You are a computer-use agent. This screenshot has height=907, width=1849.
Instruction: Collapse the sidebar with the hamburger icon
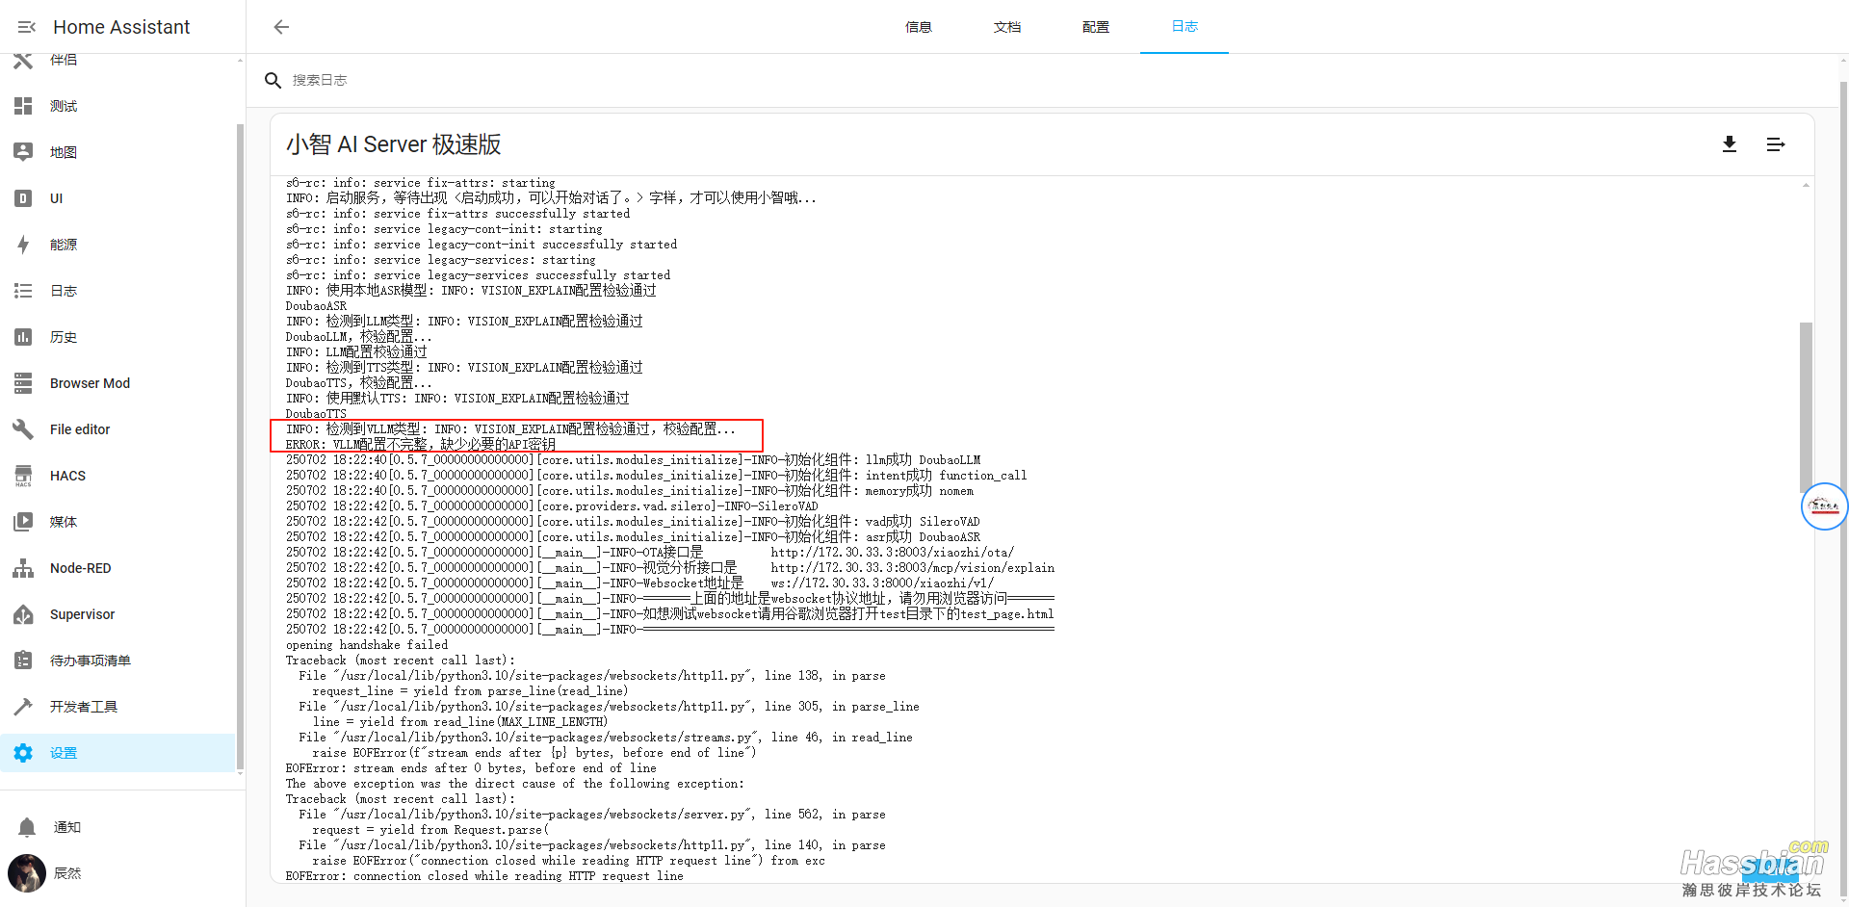point(26,27)
